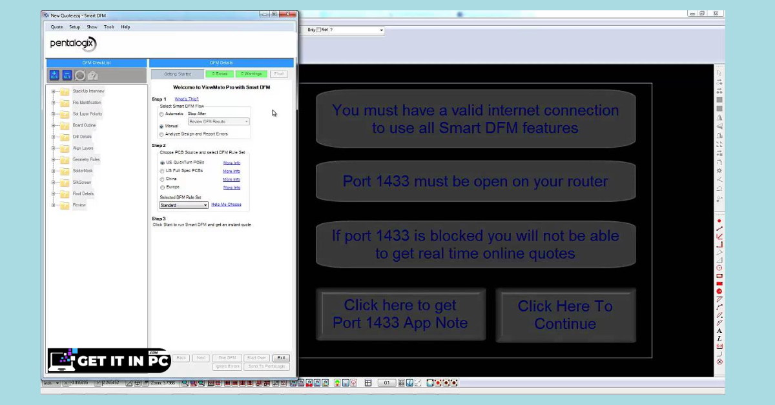Choose US QuickTurn PCBs as PCB source

[x=162, y=163]
